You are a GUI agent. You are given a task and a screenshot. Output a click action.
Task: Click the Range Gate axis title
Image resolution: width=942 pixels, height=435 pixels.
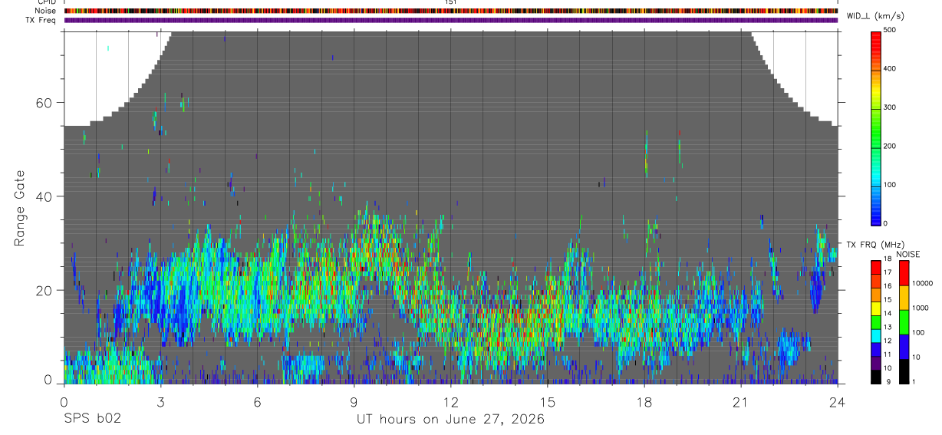(20, 209)
